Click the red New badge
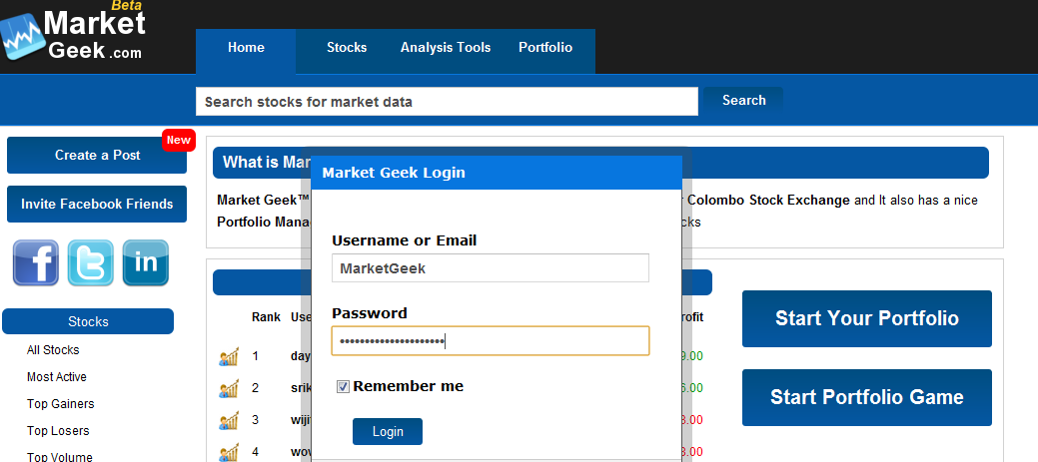Viewport: 1038px width, 462px height. pyautogui.click(x=178, y=140)
